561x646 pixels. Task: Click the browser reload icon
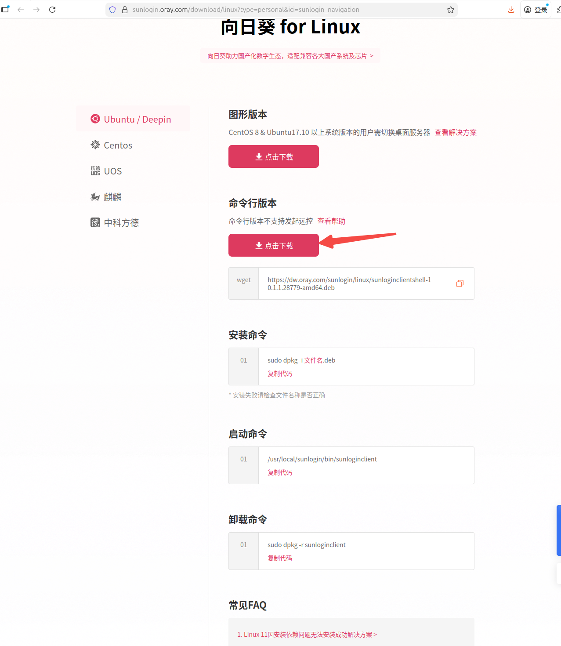click(x=52, y=10)
